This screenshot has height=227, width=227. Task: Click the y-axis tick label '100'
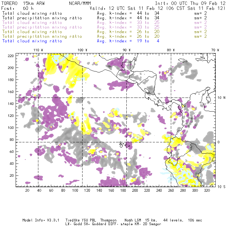tap(11, 128)
